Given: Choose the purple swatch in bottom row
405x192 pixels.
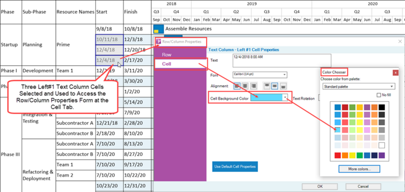Looking at the screenshot, I should point(382,156).
